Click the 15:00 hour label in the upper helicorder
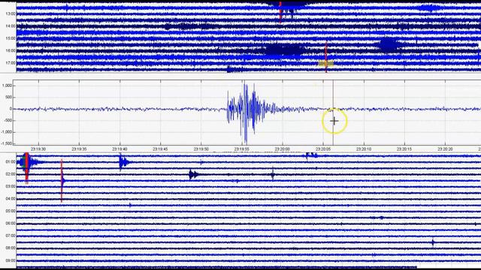Screen dimensions: 481x270 click(11, 38)
